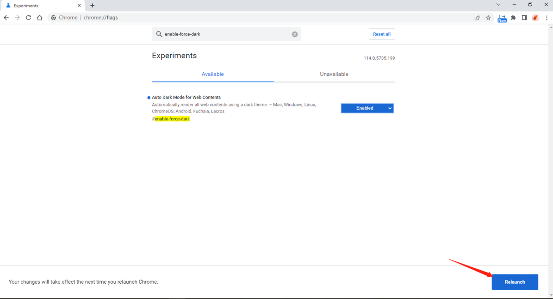Click the relaunch notice text

point(83,282)
